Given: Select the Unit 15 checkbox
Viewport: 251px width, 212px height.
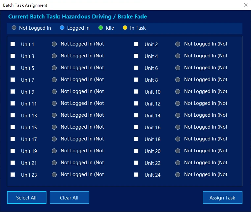Looking at the screenshot, I should [x=13, y=127].
